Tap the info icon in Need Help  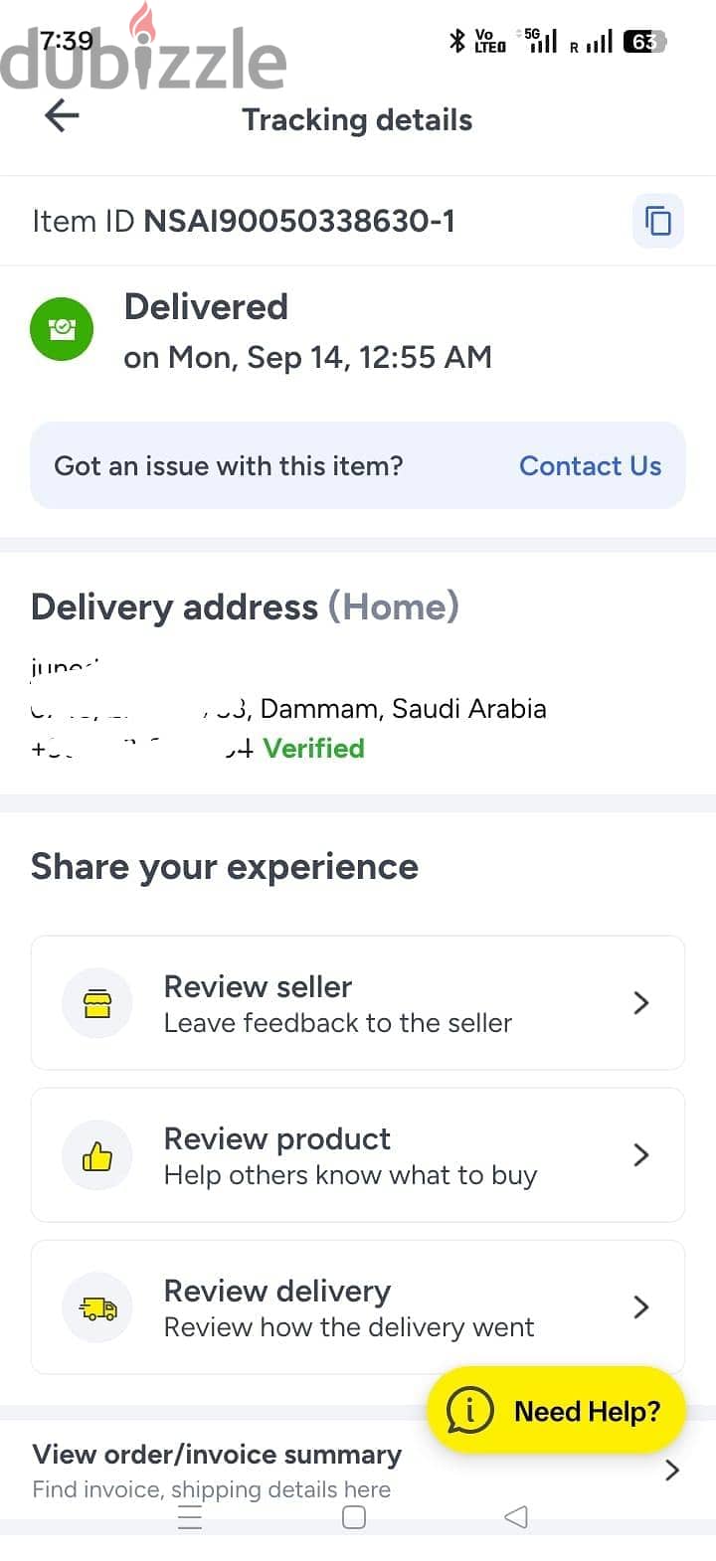[469, 1410]
